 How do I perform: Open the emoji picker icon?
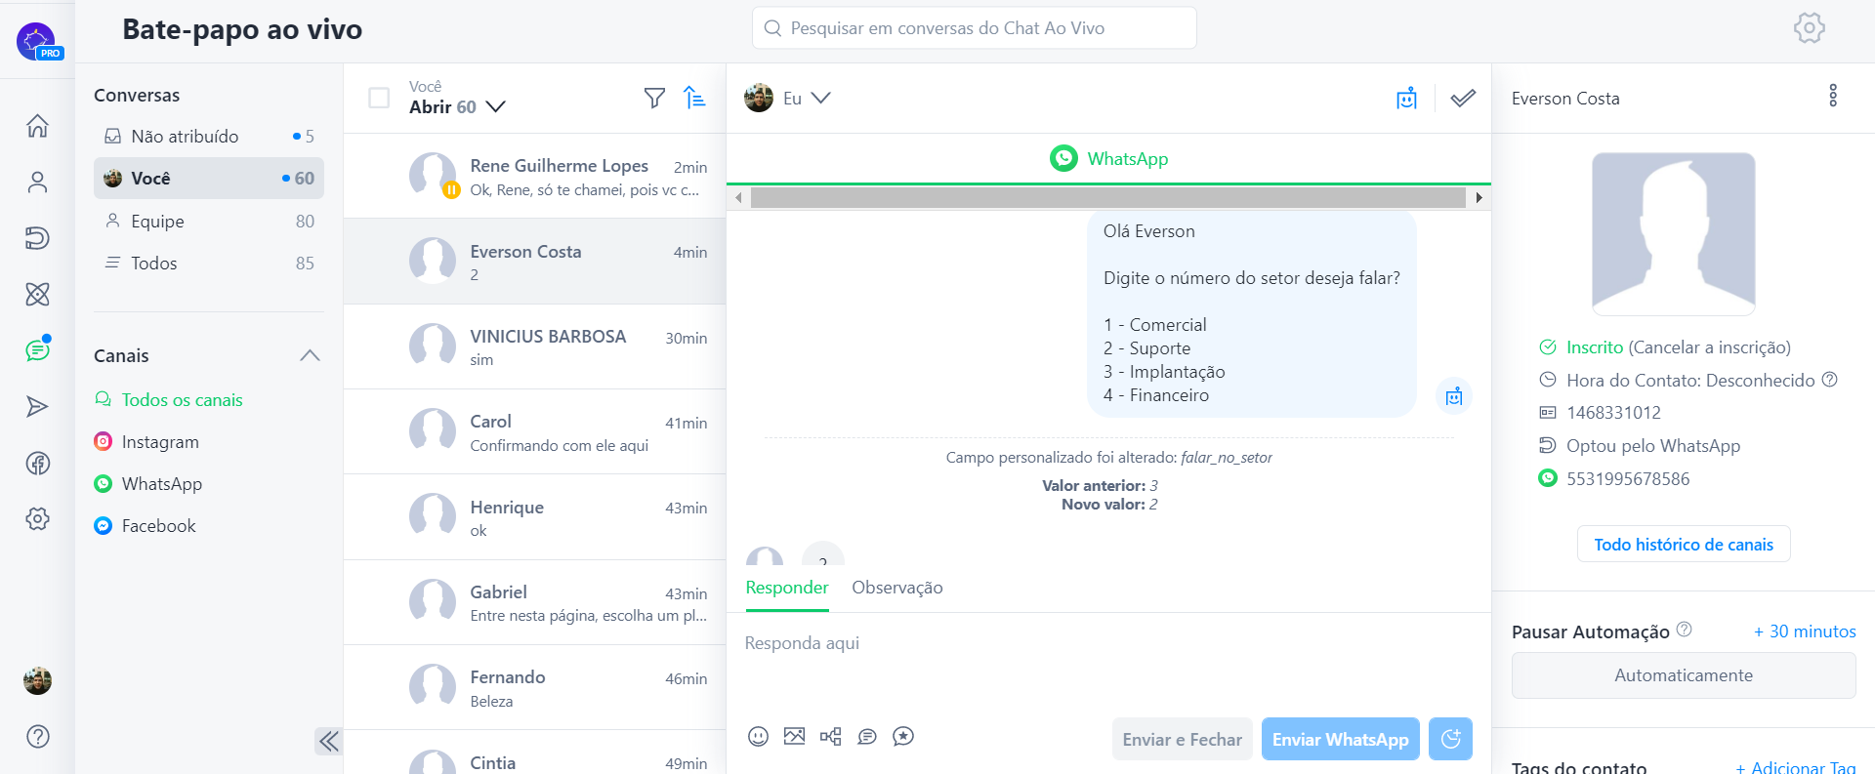tap(758, 737)
